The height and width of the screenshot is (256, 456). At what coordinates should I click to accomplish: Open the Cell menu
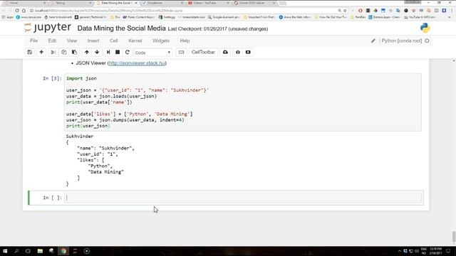[x=114, y=41]
